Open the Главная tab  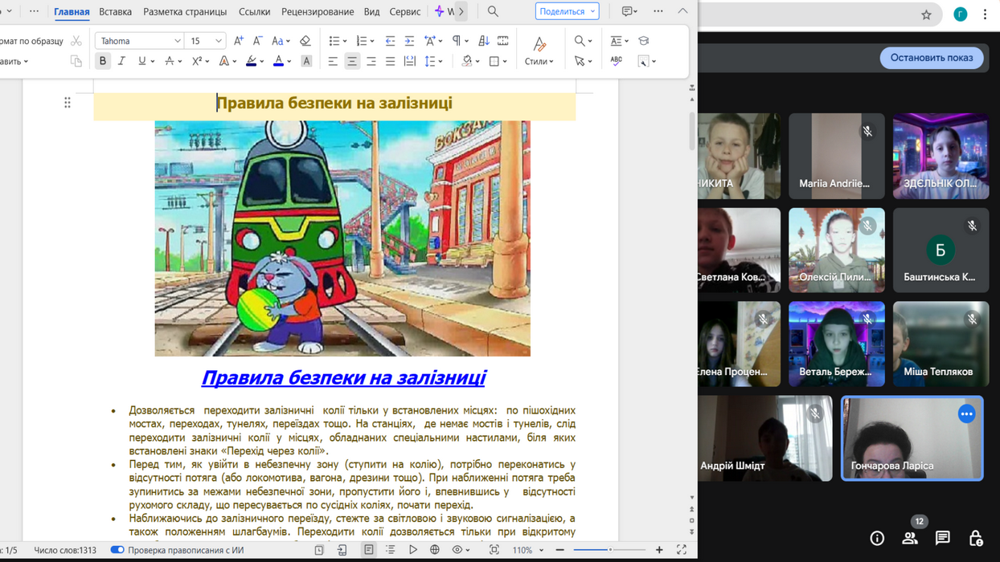click(x=72, y=12)
